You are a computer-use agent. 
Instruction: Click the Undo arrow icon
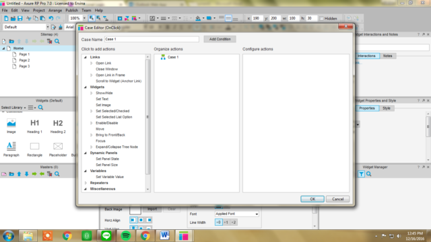51,18
